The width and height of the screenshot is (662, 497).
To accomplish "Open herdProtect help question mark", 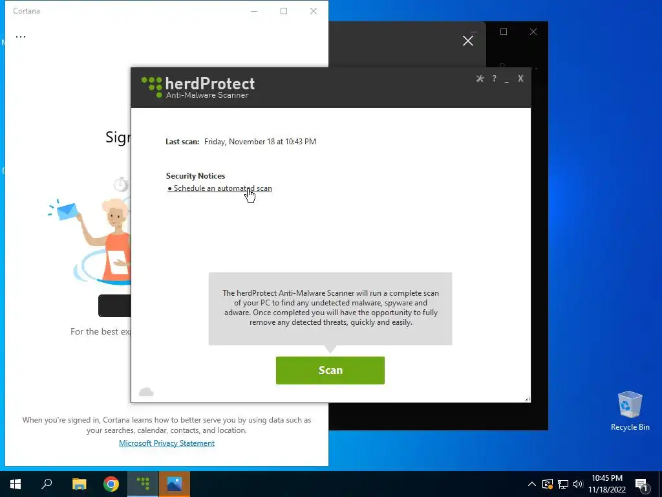I will click(494, 78).
